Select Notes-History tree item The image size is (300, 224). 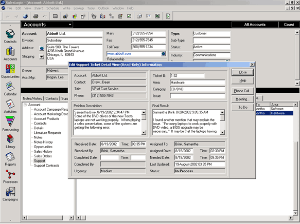tap(43, 142)
